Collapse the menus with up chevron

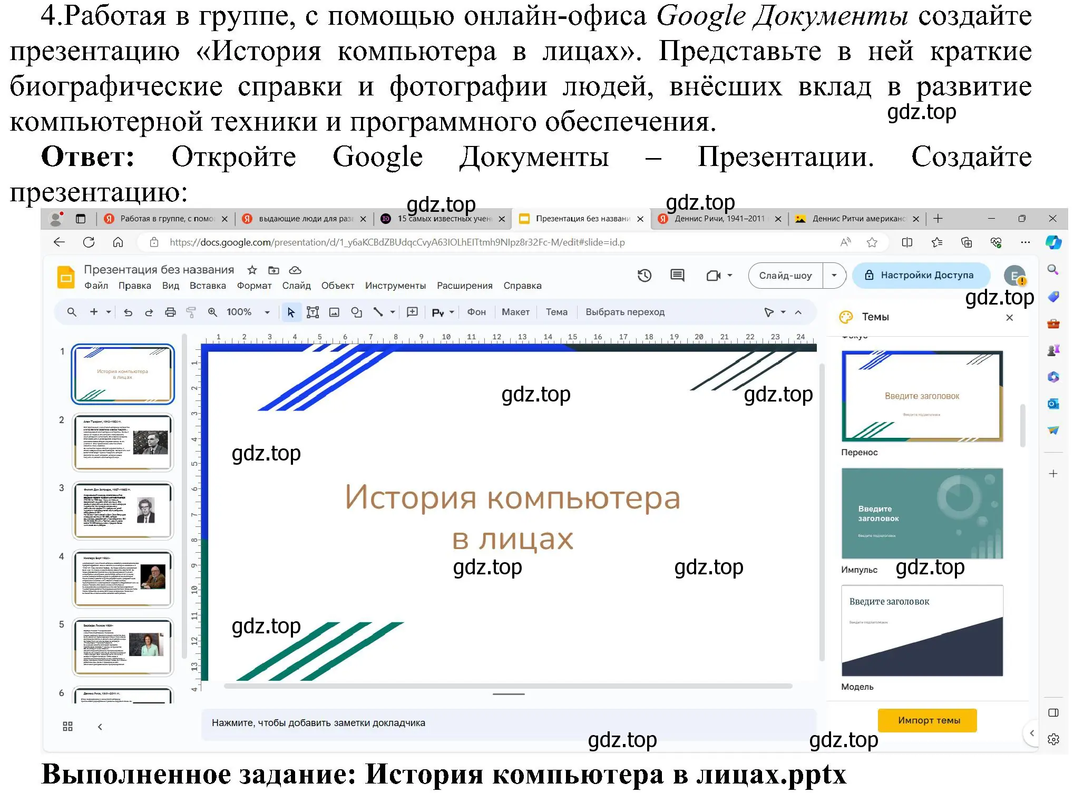[x=798, y=312]
